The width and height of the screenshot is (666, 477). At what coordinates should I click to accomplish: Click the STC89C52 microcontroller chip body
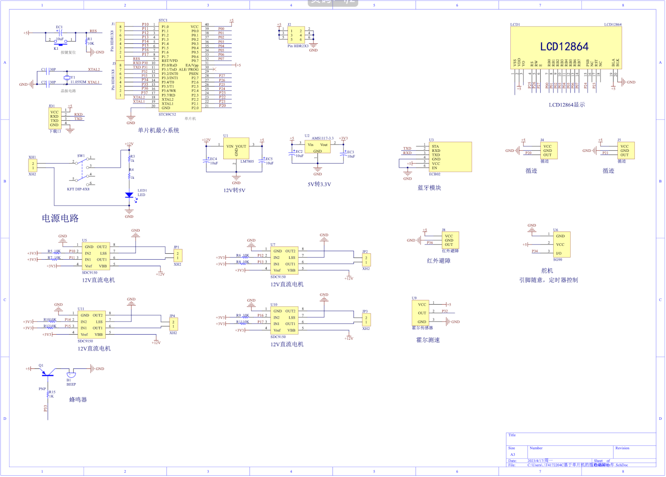pyautogui.click(x=180, y=67)
